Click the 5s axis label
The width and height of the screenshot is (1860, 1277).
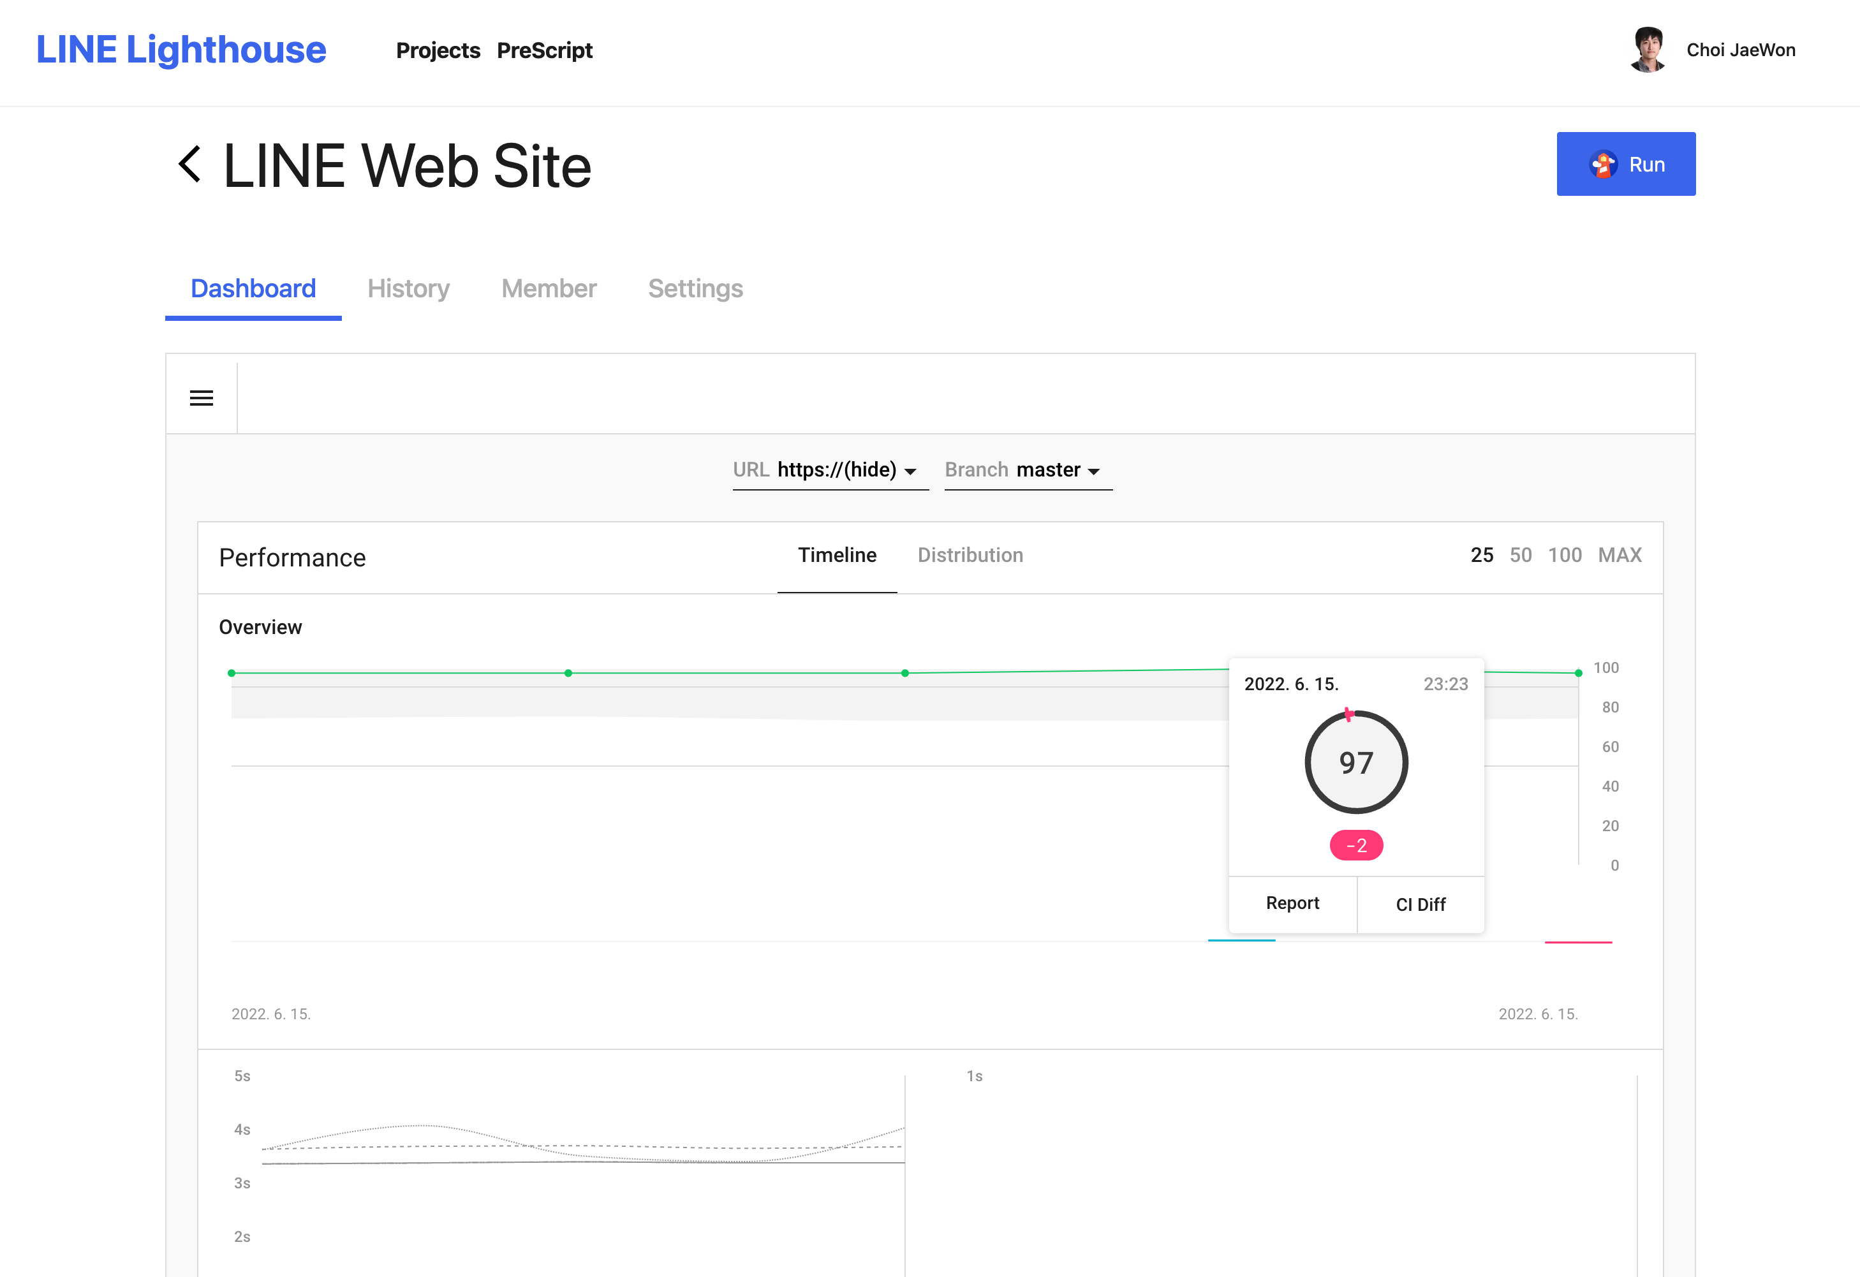[x=242, y=1076]
